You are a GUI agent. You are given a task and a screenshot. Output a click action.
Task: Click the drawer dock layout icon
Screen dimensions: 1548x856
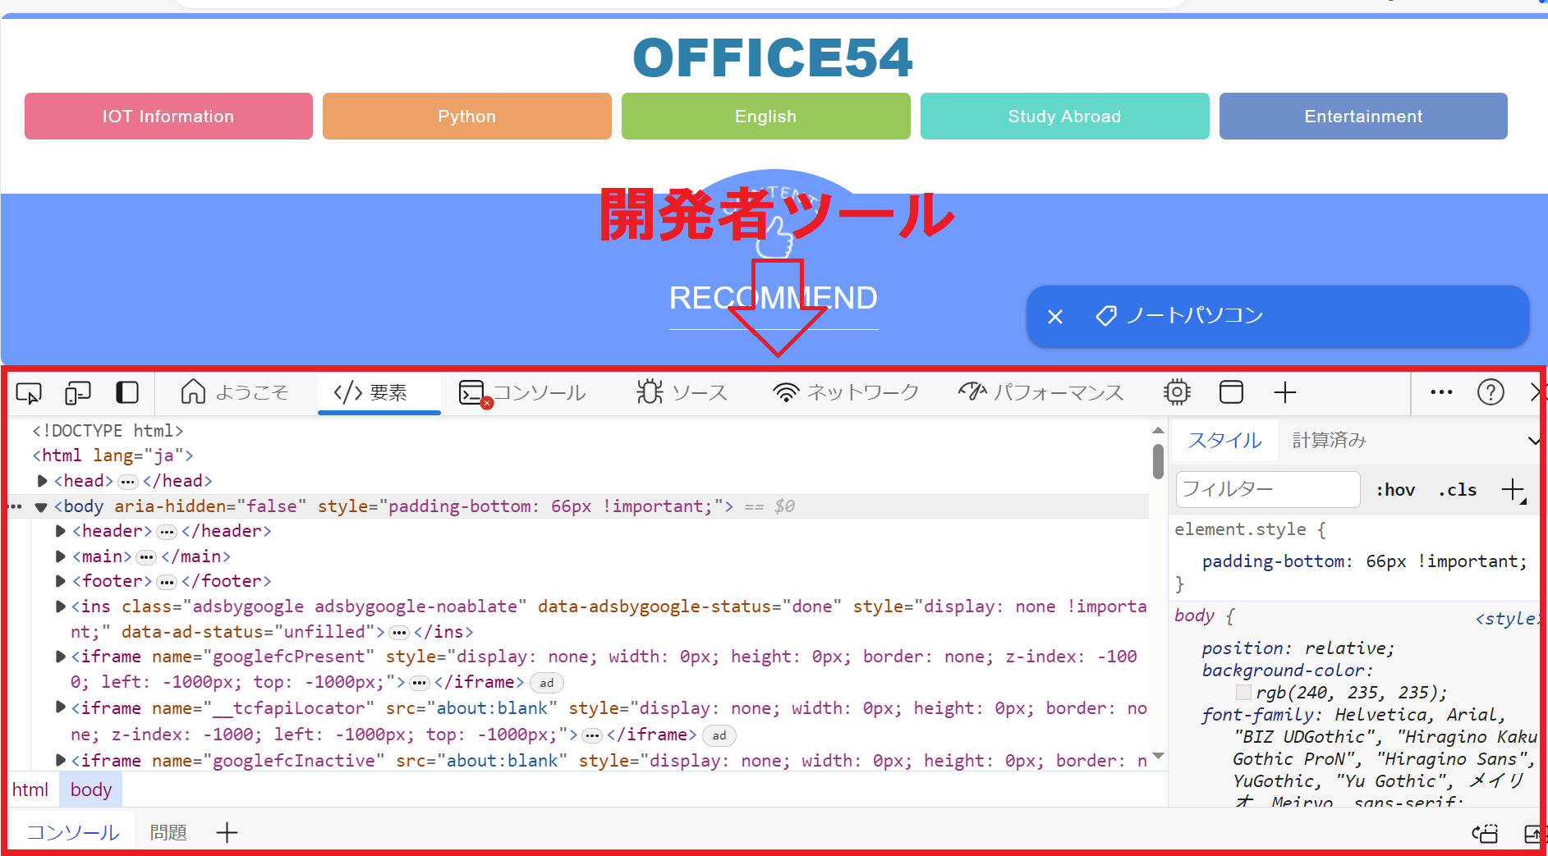[x=1485, y=834]
